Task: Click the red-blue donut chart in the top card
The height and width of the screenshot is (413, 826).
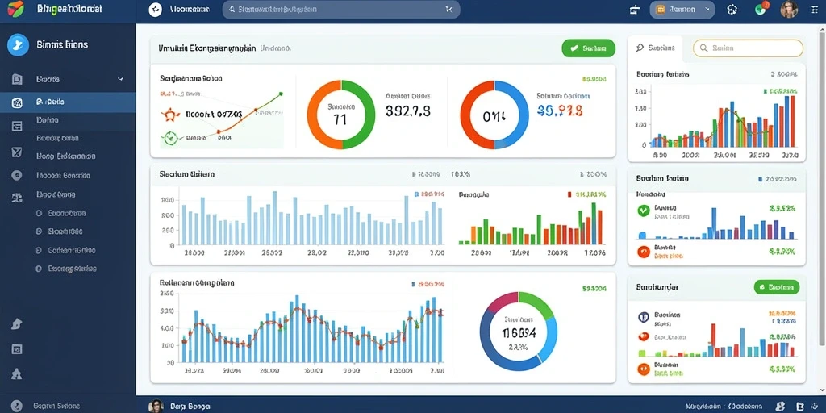Action: coord(494,115)
